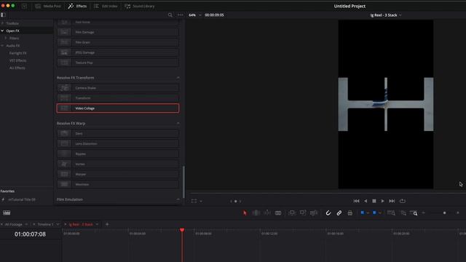Open effects panel options (three dots)

[180, 15]
